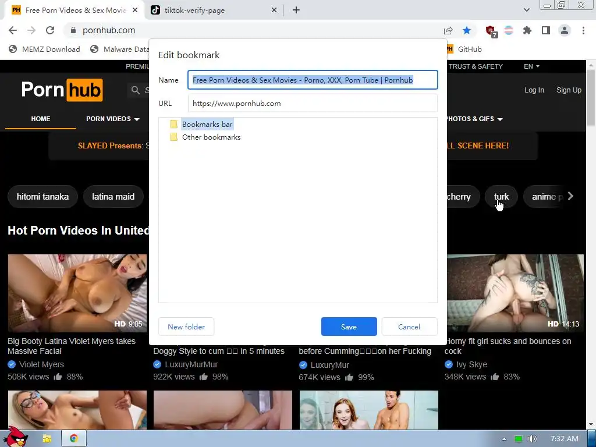Open the TRUST & SAFETY link
This screenshot has height=447, width=596.
pos(476,66)
